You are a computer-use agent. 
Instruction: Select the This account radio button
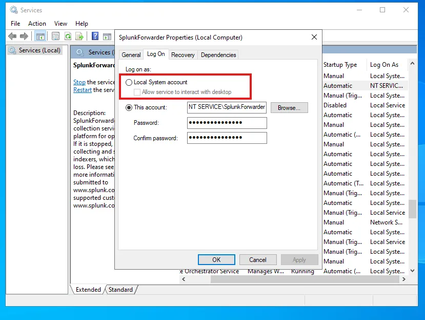click(129, 107)
